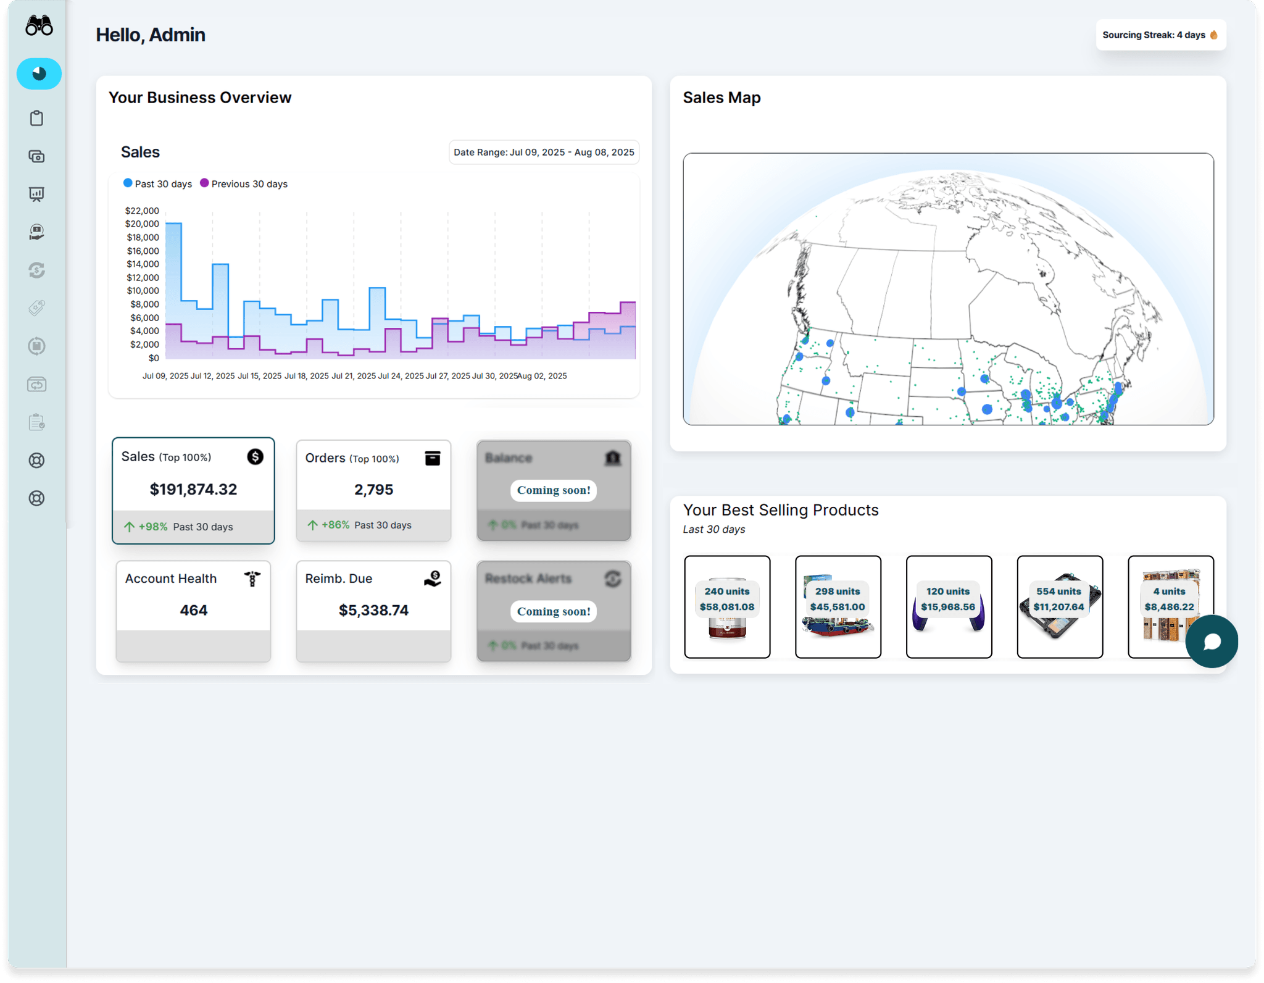Click the clipboard with checkmark sidebar icon

pyautogui.click(x=37, y=422)
